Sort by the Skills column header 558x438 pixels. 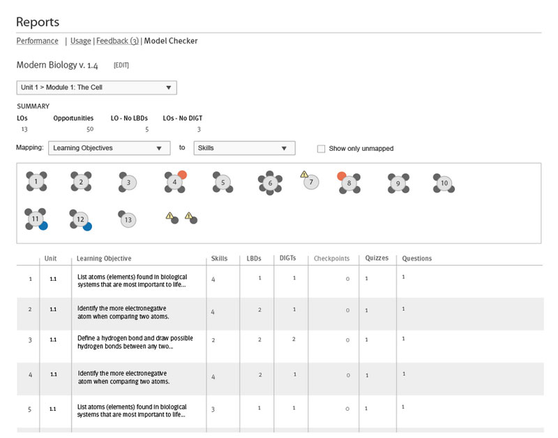click(219, 258)
